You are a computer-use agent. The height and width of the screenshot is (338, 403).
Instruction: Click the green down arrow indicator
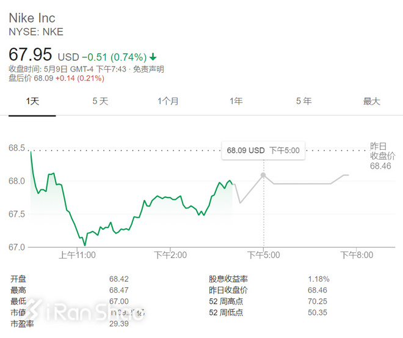[153, 57]
